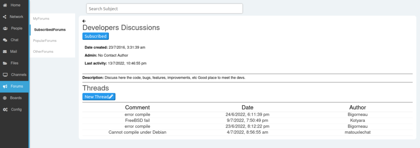Open the FreeBSD fail thread
Viewport: 420px width, 148px height.
click(x=137, y=121)
